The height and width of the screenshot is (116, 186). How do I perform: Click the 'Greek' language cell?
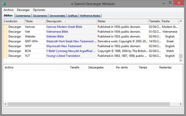pyautogui.click(x=170, y=42)
